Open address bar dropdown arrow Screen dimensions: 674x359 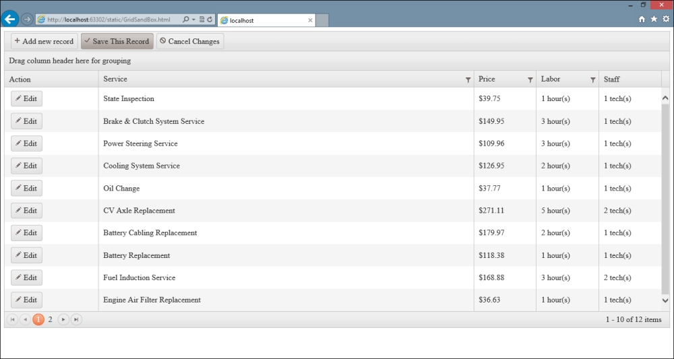click(x=194, y=20)
